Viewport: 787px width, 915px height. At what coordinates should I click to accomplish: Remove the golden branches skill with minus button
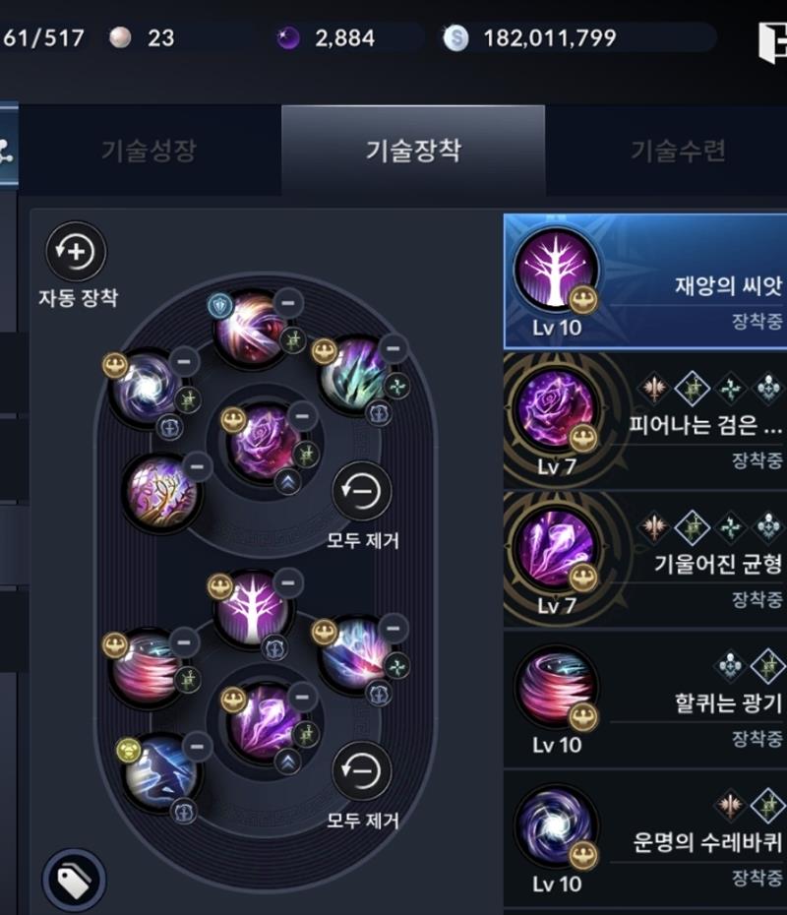point(197,466)
